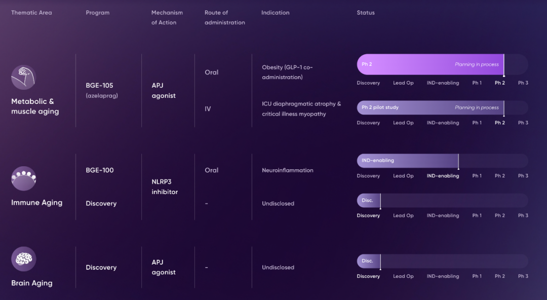Click the ICU diaphragmatic atrophy indication text
Image resolution: width=547 pixels, height=300 pixels.
tap(301, 108)
